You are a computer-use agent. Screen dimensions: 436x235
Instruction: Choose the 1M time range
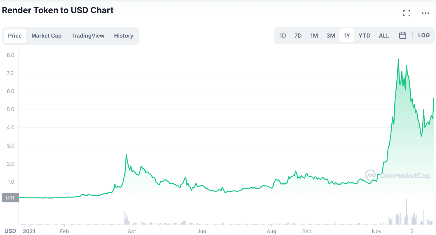pyautogui.click(x=314, y=36)
